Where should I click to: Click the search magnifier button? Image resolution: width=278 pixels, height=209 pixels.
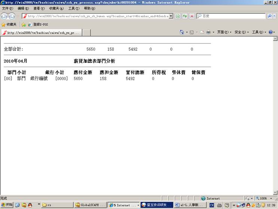pyautogui.click(x=270, y=16)
